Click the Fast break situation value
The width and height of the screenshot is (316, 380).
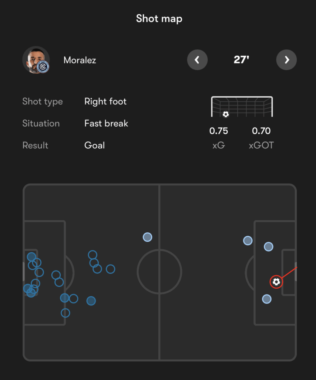point(106,124)
